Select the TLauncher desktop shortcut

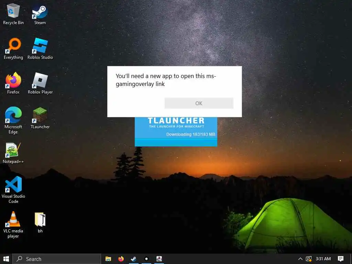[x=40, y=118]
